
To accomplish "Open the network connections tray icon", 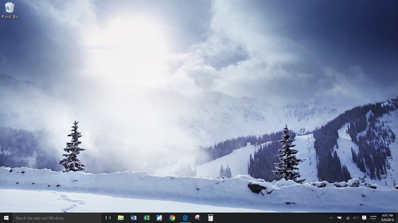I will pos(348,218).
